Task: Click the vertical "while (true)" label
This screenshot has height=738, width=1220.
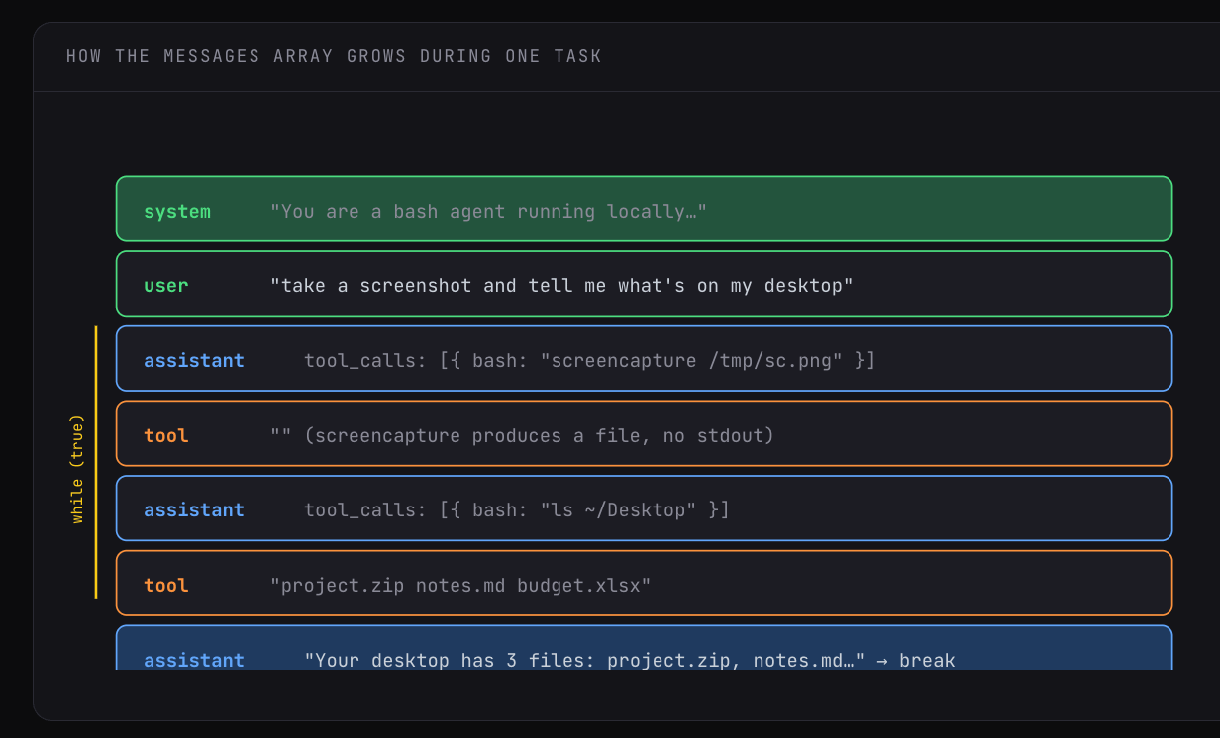Action: 78,469
